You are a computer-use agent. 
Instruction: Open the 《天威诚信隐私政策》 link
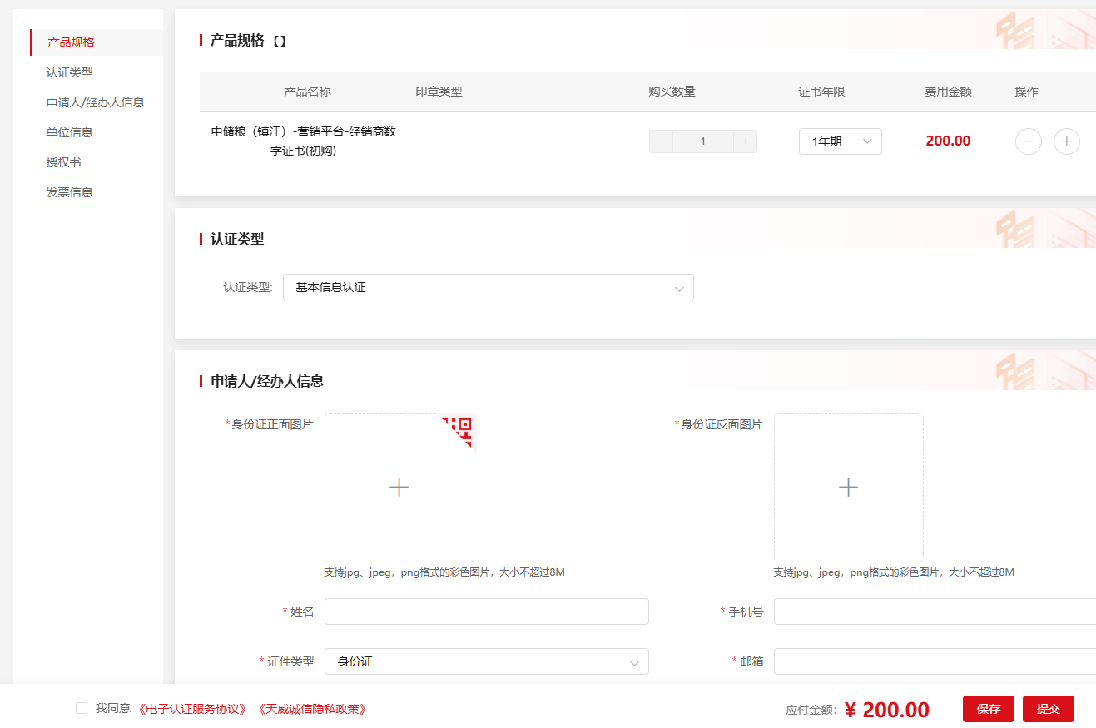[312, 709]
